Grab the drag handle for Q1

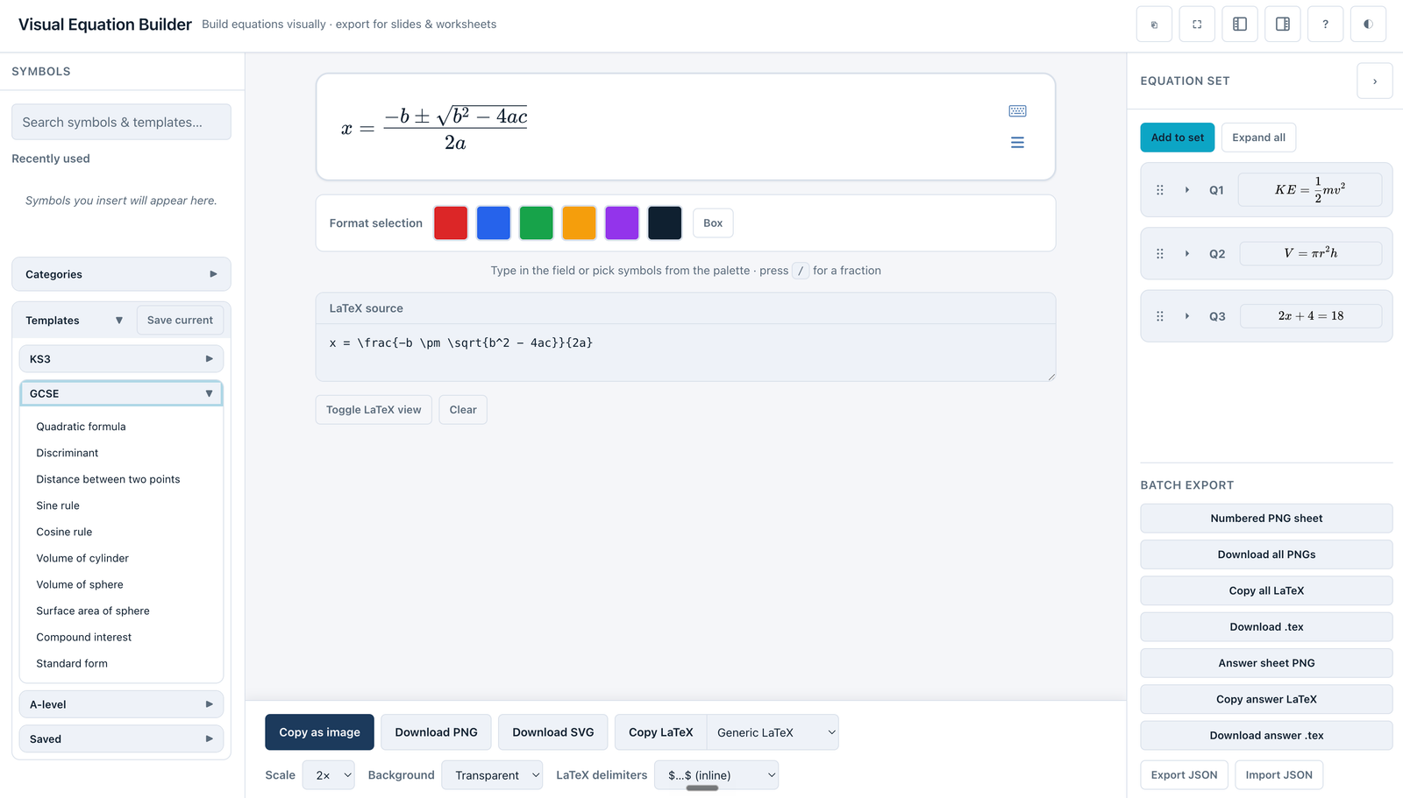pos(1160,190)
